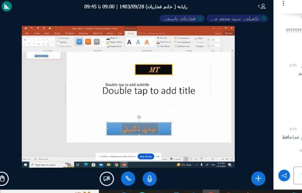This screenshot has height=193, width=302.
Task: Click the Redo icon in PowerPoint title bar
Action: [x=38, y=28]
